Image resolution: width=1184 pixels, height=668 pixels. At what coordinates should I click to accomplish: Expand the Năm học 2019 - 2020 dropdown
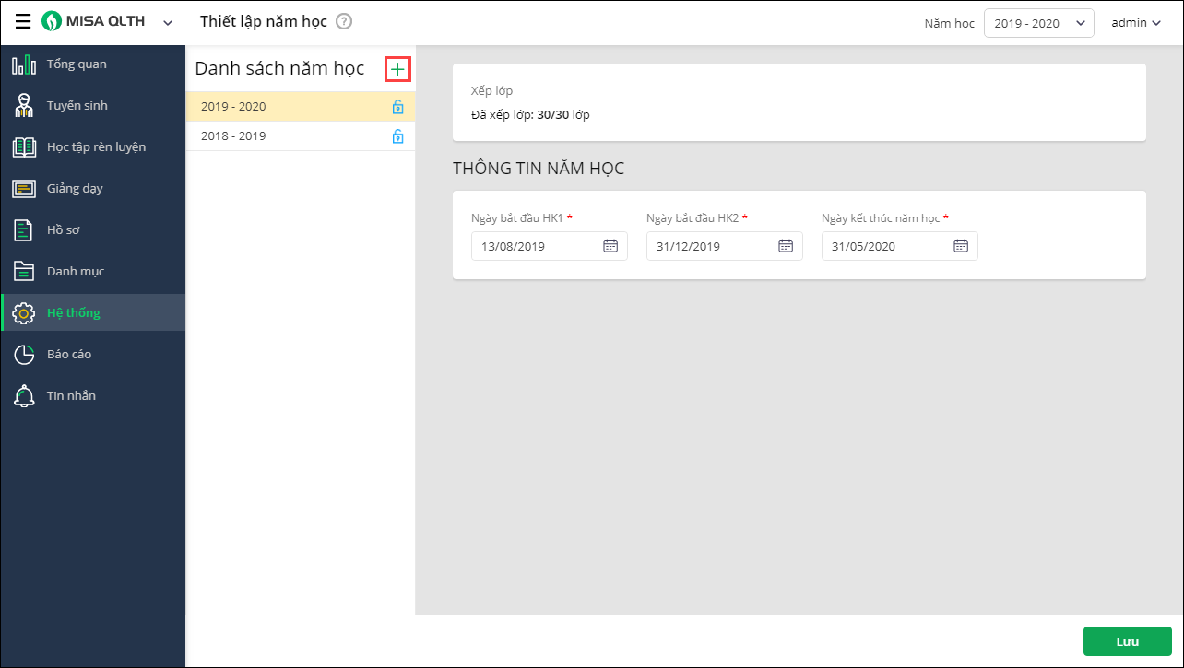pyautogui.click(x=1038, y=23)
